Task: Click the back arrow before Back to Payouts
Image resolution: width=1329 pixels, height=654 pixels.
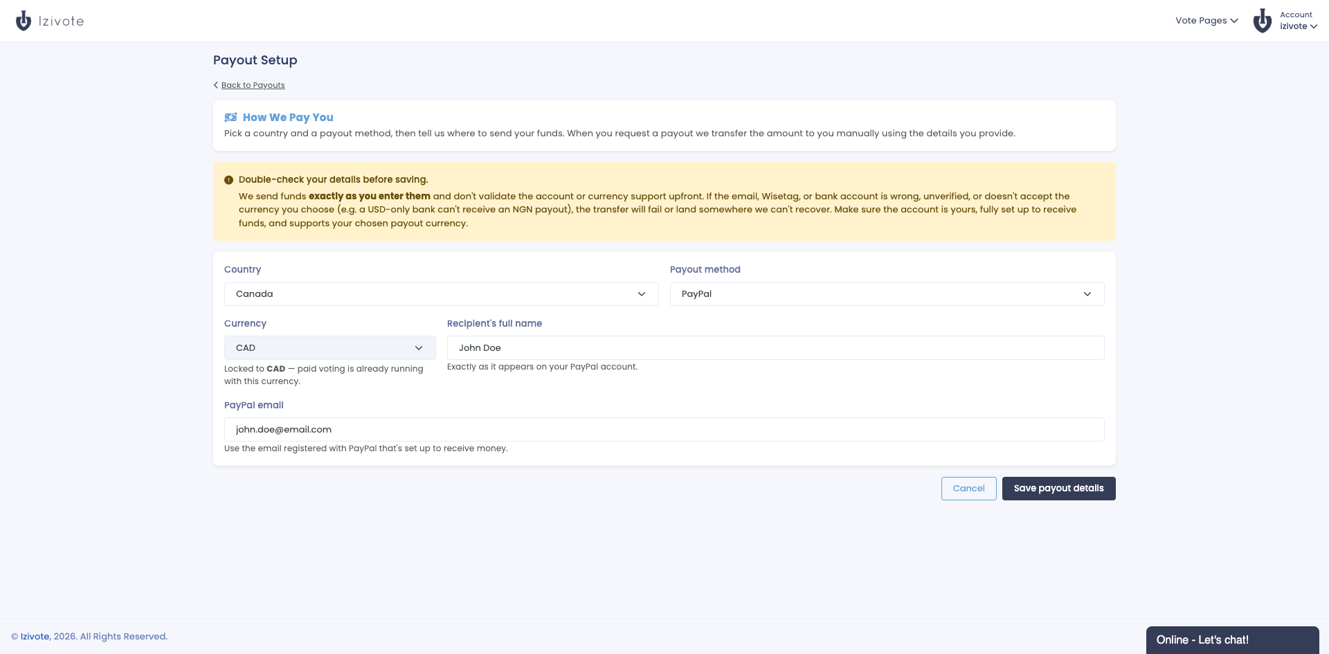Action: click(x=216, y=85)
